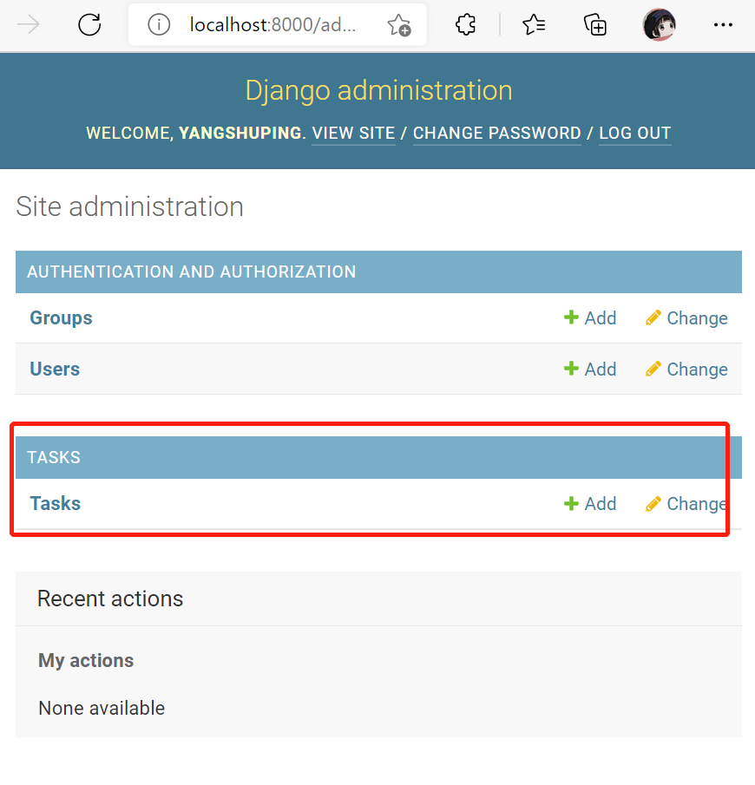Click the Change link for Users

pos(686,369)
